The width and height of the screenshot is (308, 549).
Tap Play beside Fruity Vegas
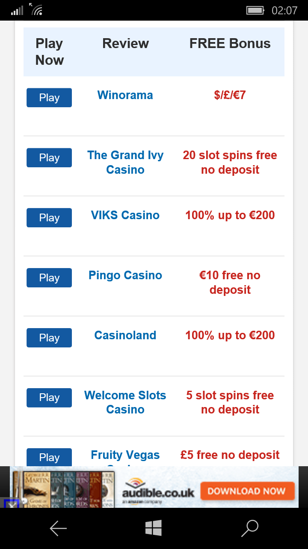[49, 457]
